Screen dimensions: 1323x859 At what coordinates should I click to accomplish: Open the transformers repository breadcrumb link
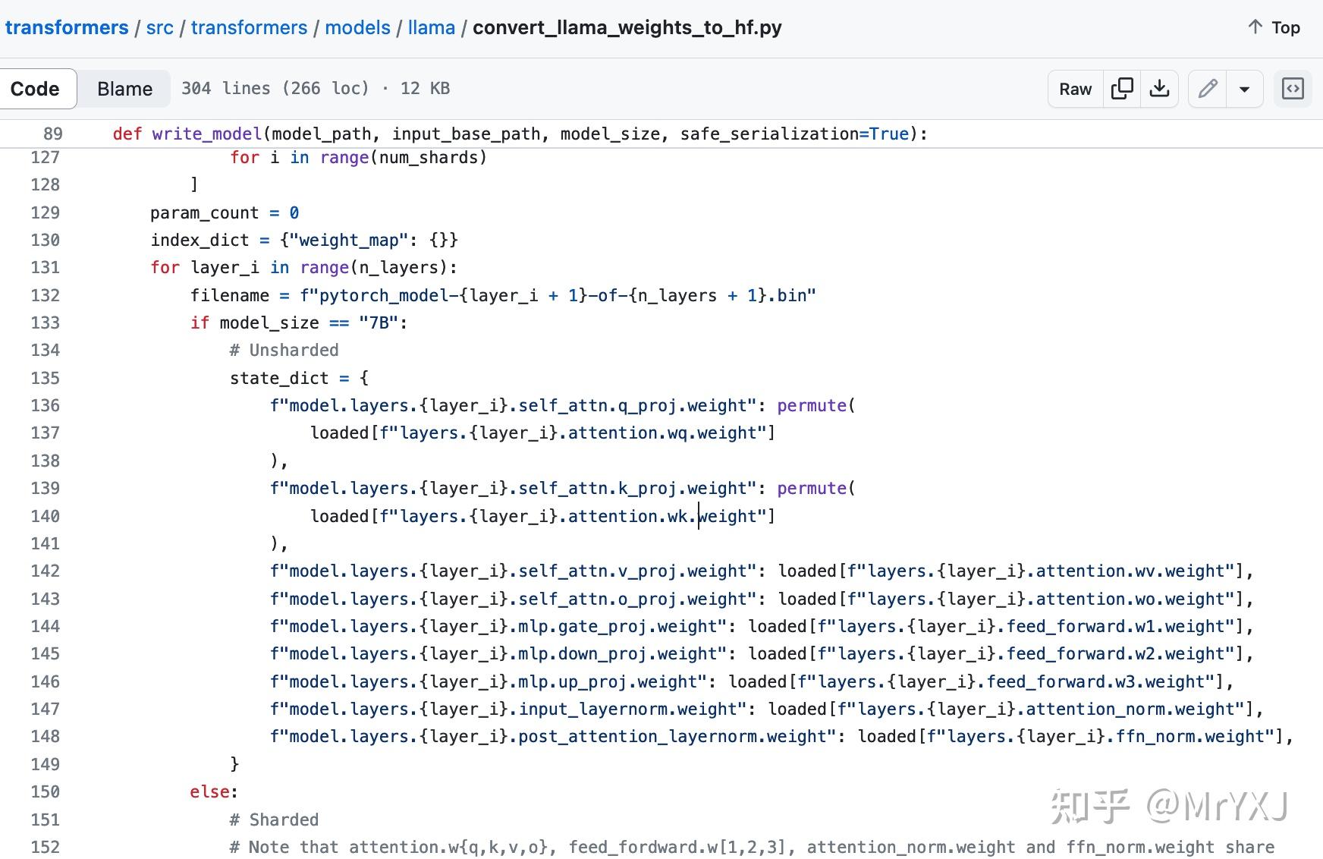coord(67,28)
